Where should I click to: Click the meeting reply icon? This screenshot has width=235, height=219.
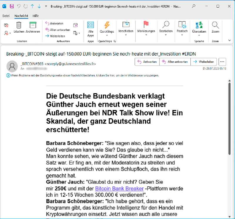coord(75,25)
